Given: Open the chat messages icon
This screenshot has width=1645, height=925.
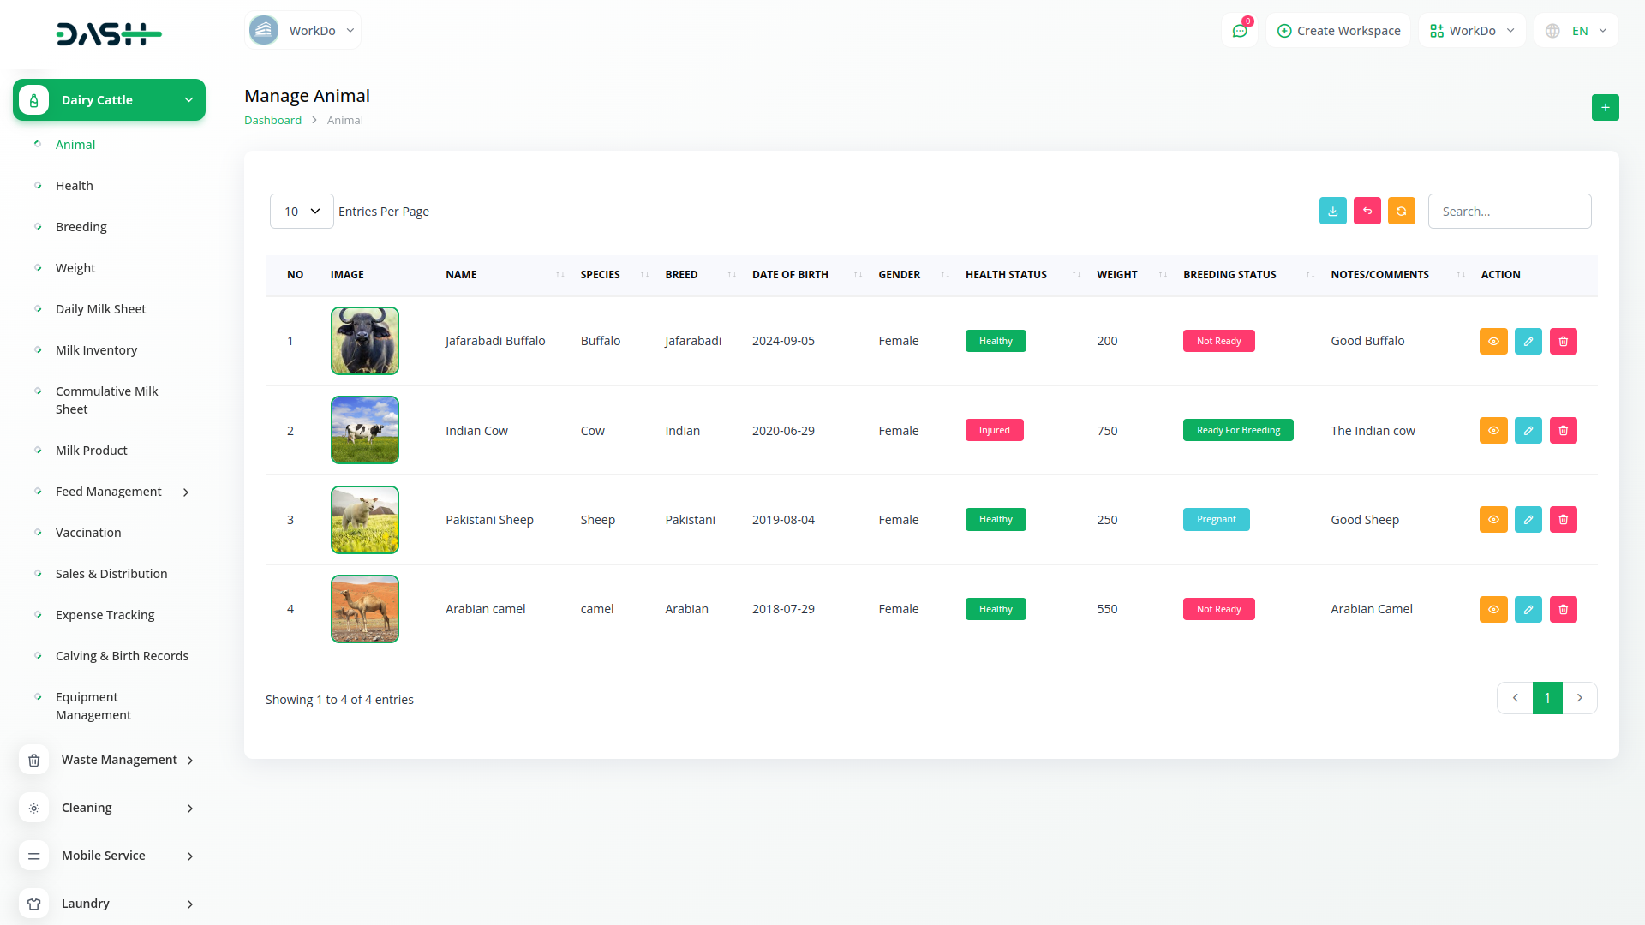Looking at the screenshot, I should (x=1239, y=31).
